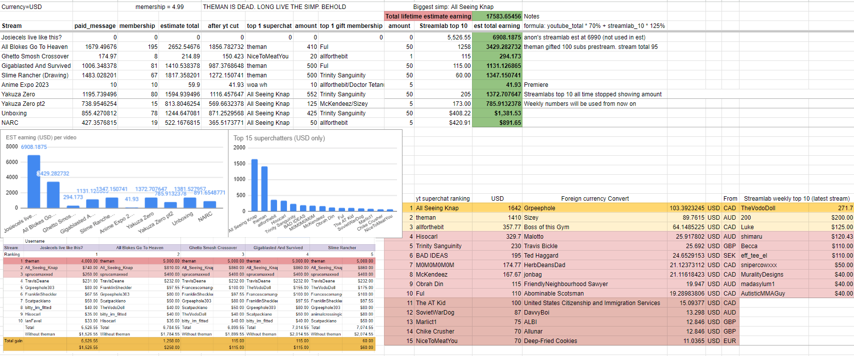This screenshot has height=356, width=854.
Task: Click the "paid_message" column header
Action: 95,26
